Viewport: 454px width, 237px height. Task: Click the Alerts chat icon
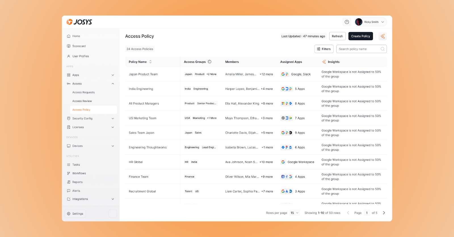tap(69, 191)
